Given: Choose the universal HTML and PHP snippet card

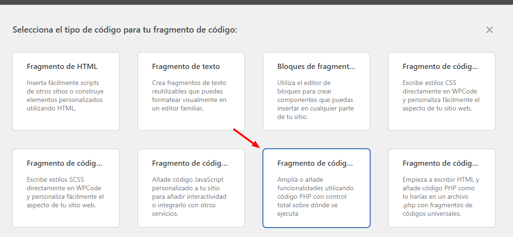Looking at the screenshot, I should pyautogui.click(x=442, y=188).
